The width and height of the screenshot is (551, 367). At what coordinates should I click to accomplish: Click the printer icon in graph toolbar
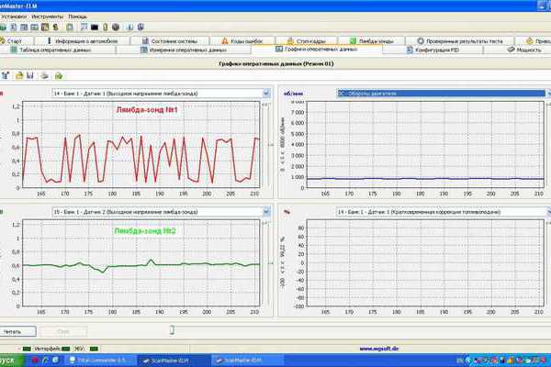point(44,75)
